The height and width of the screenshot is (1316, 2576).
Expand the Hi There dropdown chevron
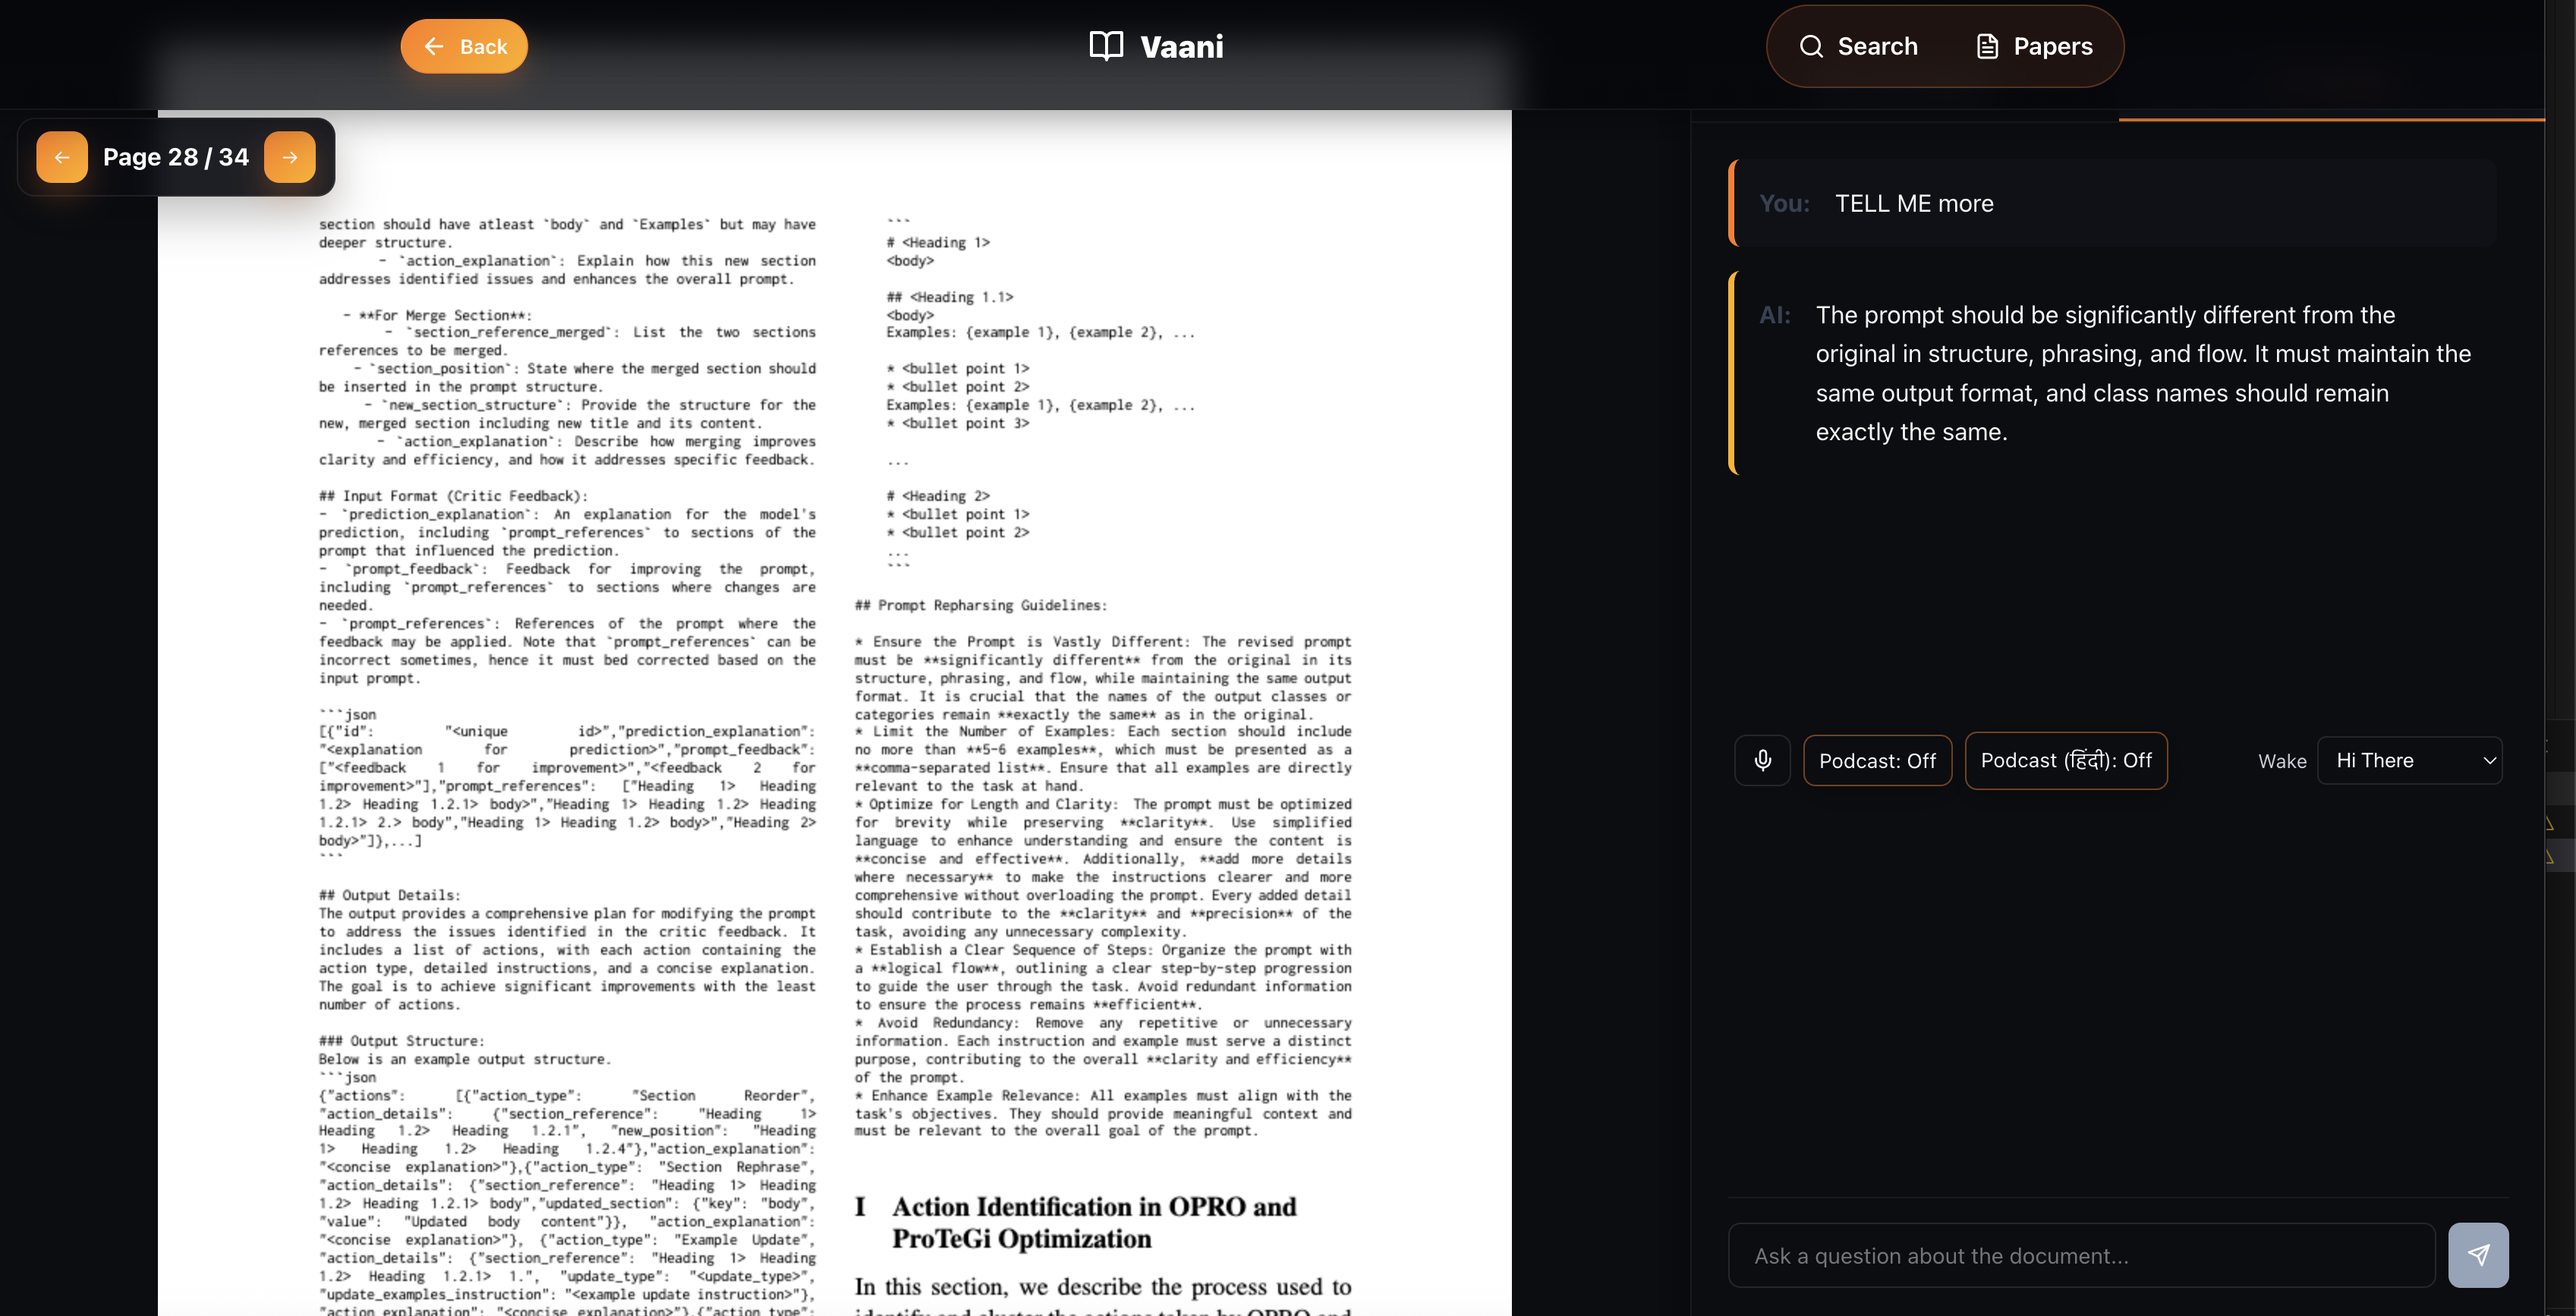click(2489, 760)
